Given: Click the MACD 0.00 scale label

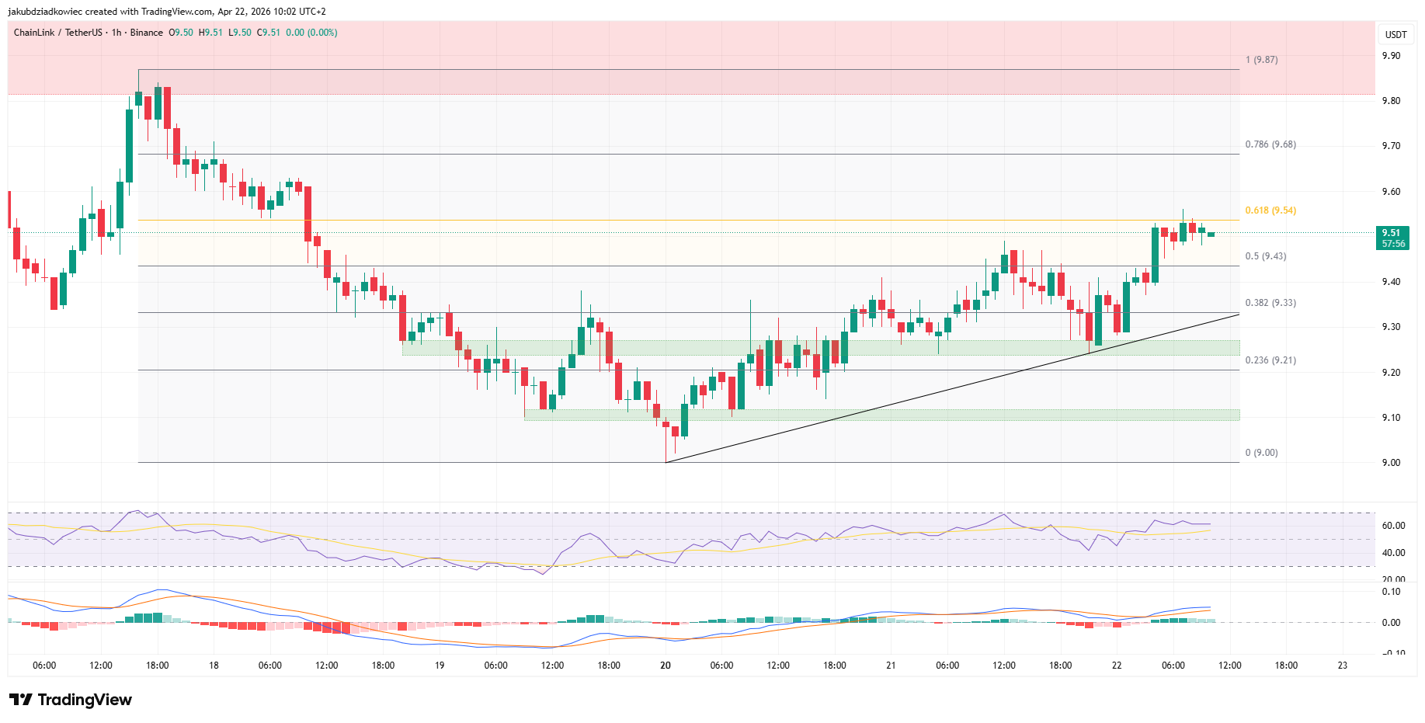Looking at the screenshot, I should [x=1391, y=623].
